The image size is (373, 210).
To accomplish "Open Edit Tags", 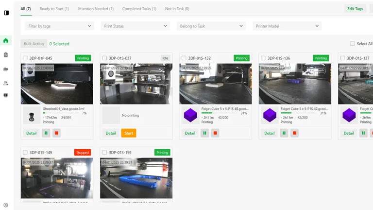I will click(x=355, y=9).
